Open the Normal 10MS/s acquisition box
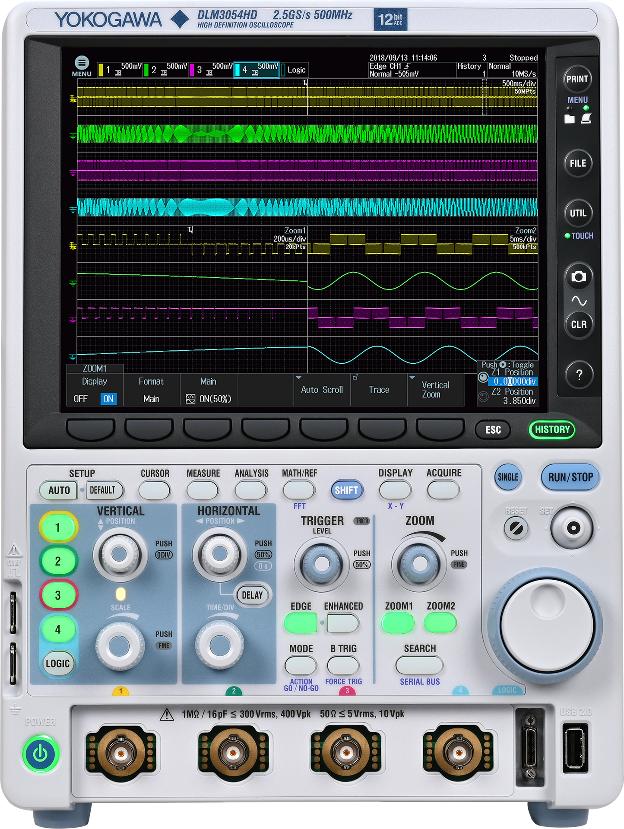The width and height of the screenshot is (624, 829). [x=513, y=70]
